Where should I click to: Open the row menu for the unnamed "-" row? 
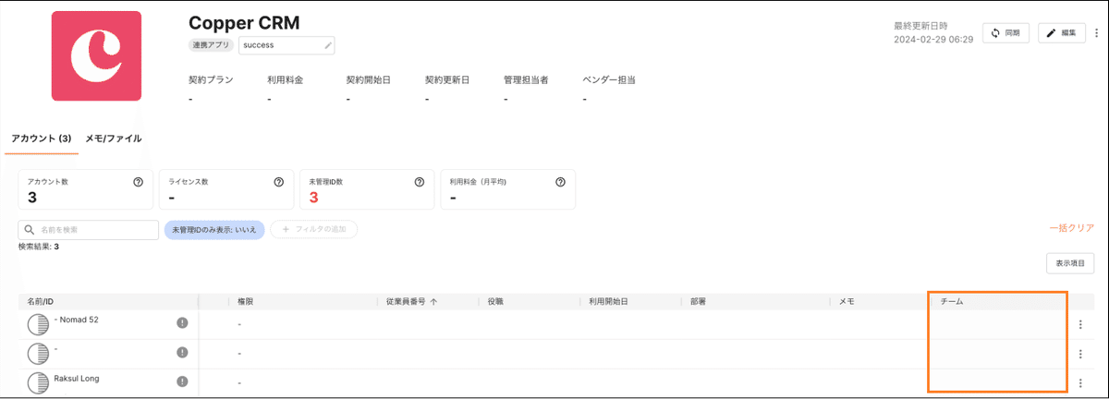1080,354
